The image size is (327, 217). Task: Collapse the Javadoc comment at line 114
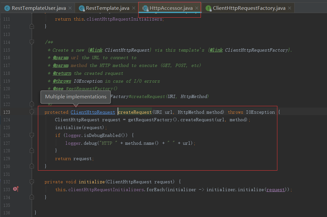(32, 42)
